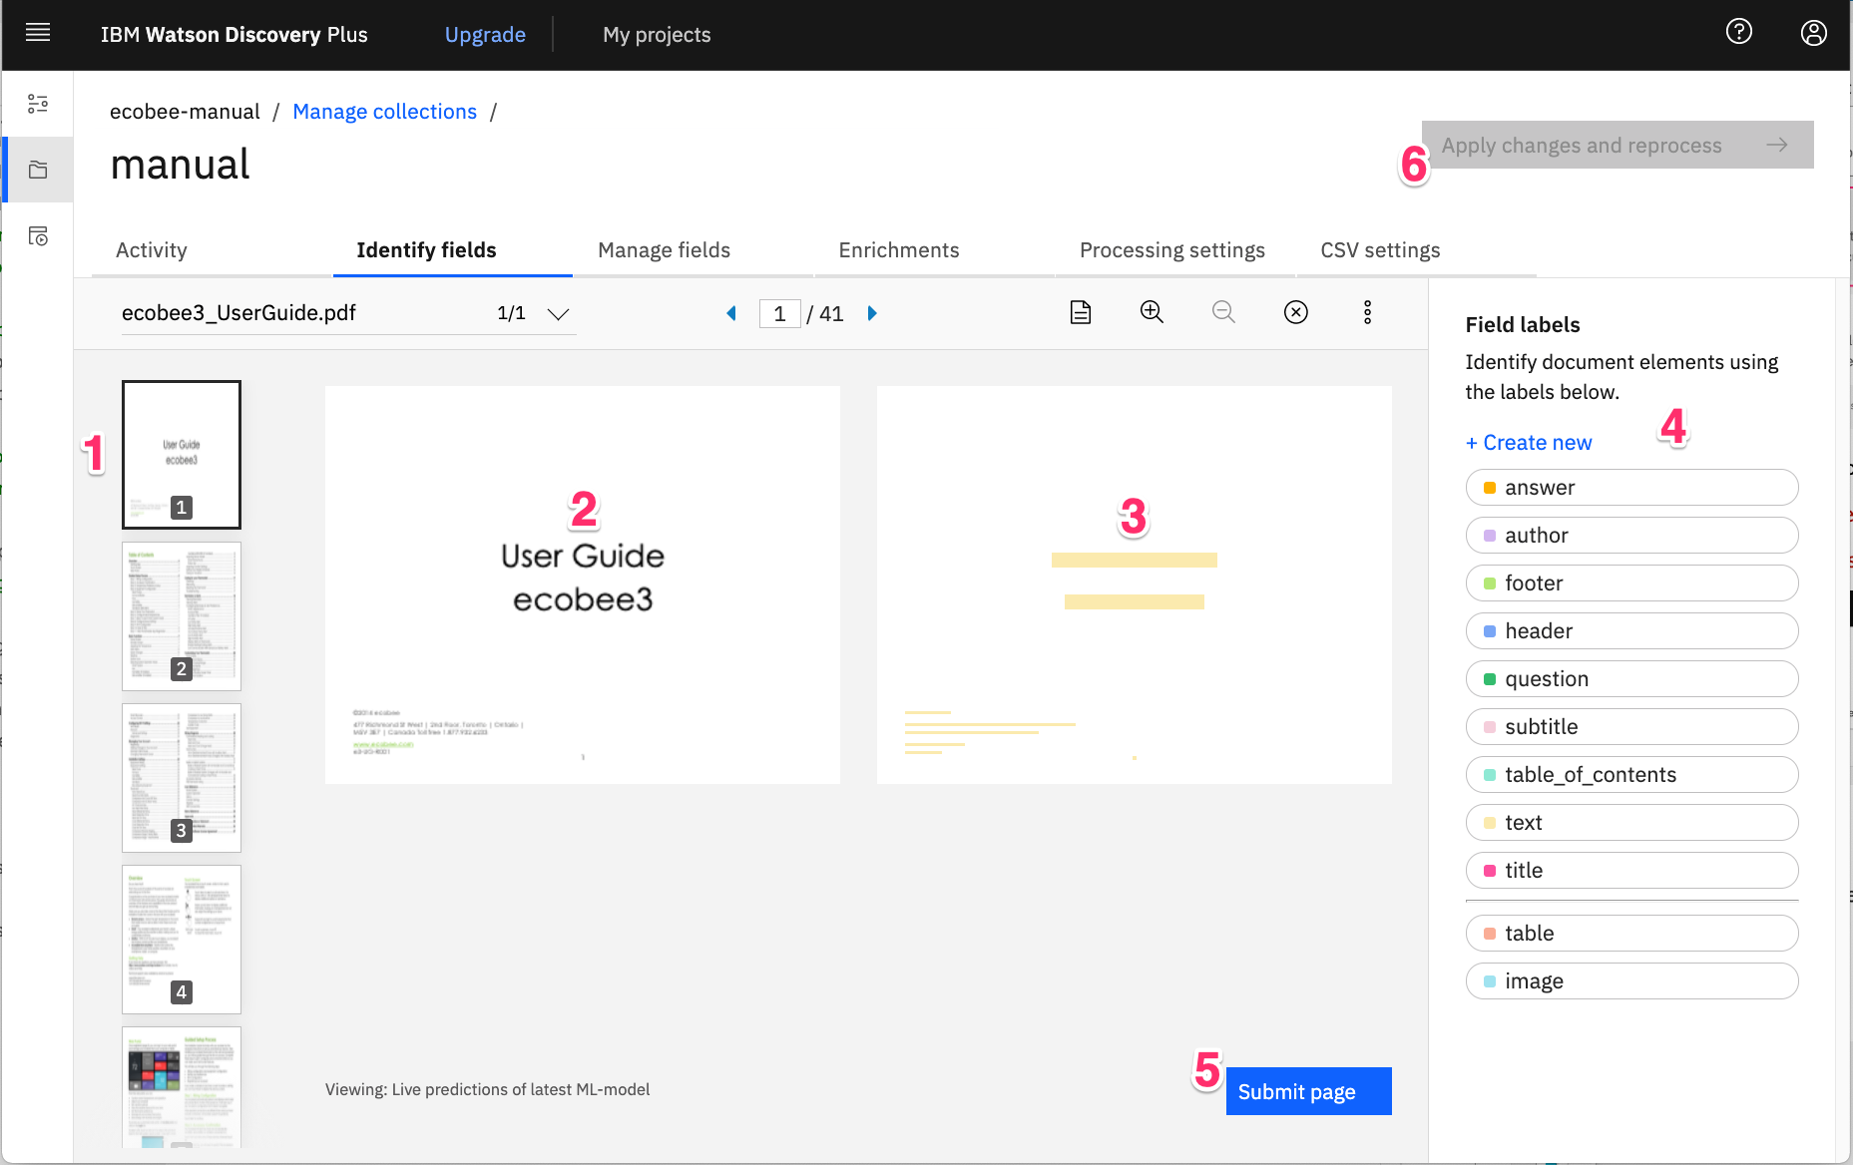The width and height of the screenshot is (1853, 1165).
Task: Zoom in on the document
Action: coord(1152,312)
